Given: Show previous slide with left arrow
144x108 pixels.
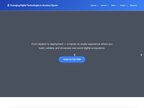Looking at the screenshot, I should pos(75,55).
